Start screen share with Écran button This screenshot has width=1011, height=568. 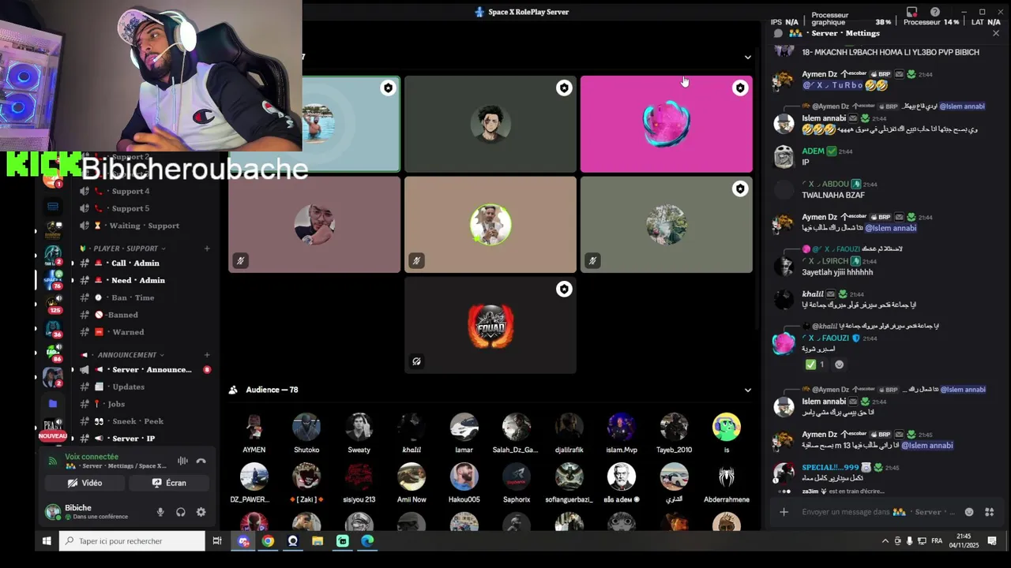point(169,483)
